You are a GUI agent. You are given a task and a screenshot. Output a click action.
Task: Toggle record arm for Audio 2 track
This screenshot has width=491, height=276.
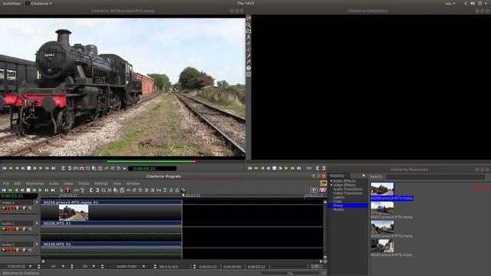tap(11, 250)
